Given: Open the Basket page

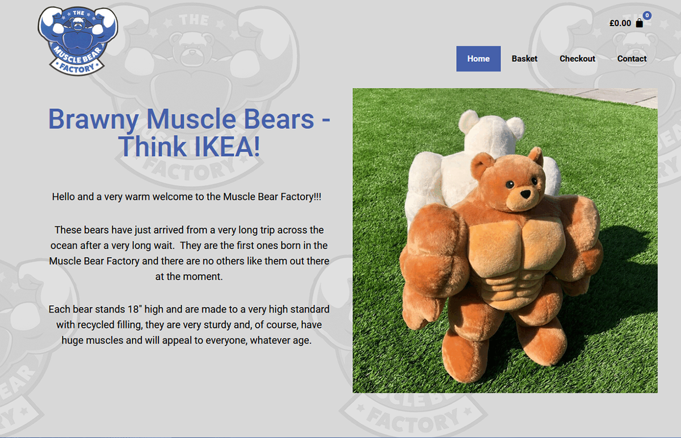Looking at the screenshot, I should [524, 58].
